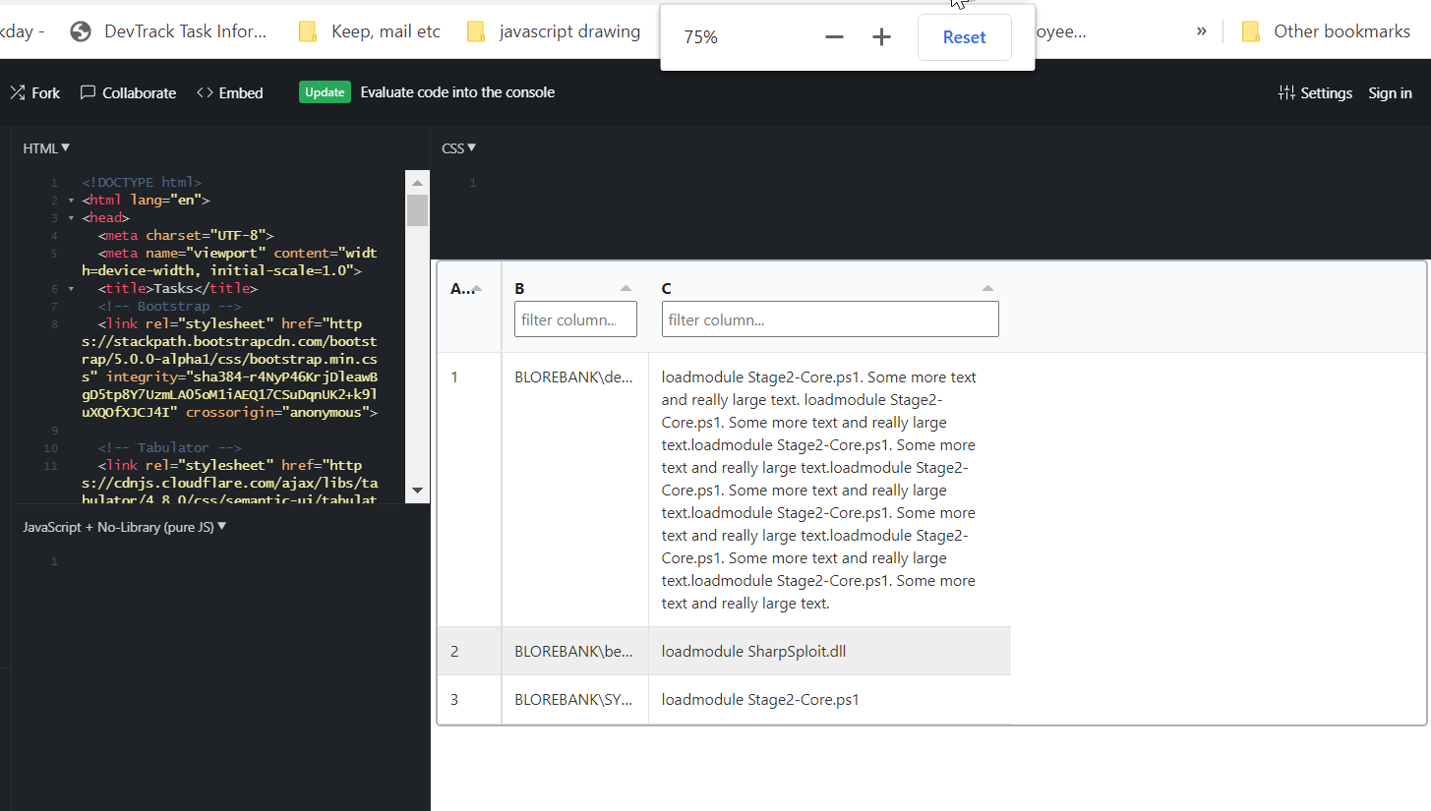Increase zoom with the plus button

point(881,37)
